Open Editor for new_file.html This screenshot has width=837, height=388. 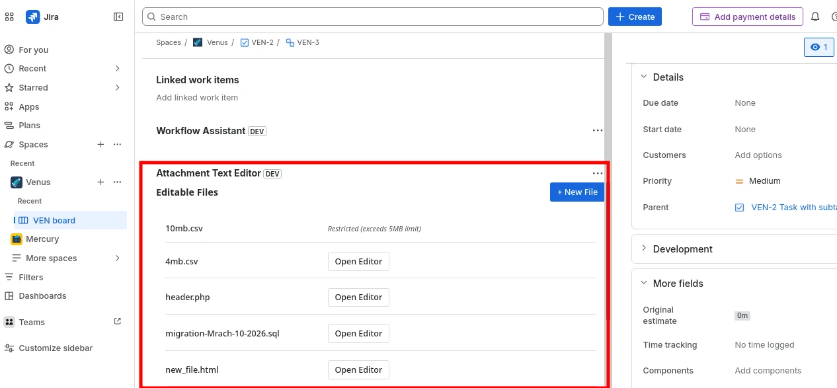point(358,369)
